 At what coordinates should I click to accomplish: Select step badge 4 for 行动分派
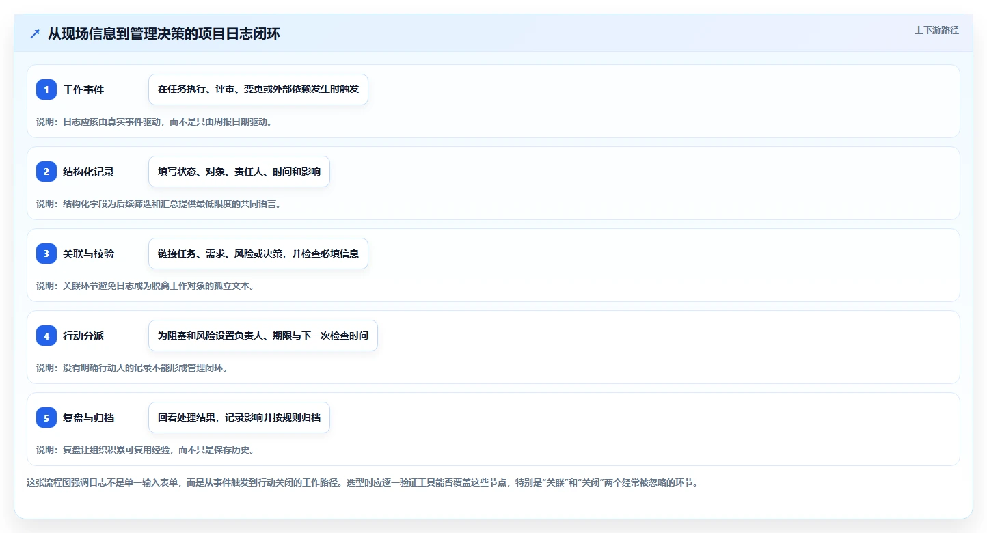click(x=46, y=336)
